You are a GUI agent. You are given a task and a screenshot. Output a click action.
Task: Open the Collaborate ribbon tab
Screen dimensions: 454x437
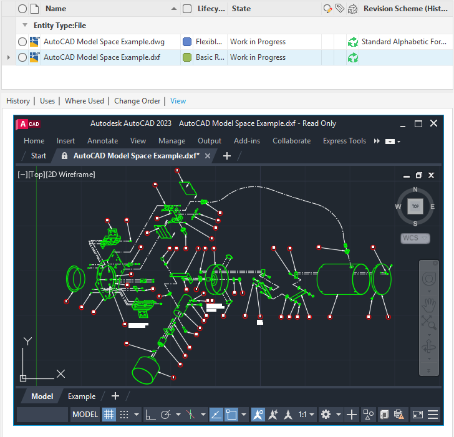point(292,141)
